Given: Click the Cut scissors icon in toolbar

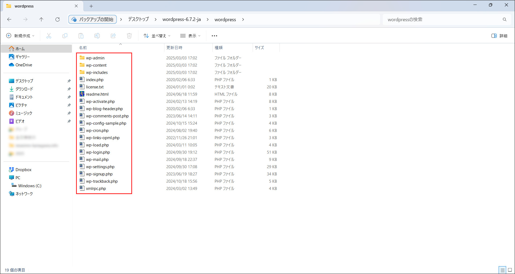Looking at the screenshot, I should (49, 36).
